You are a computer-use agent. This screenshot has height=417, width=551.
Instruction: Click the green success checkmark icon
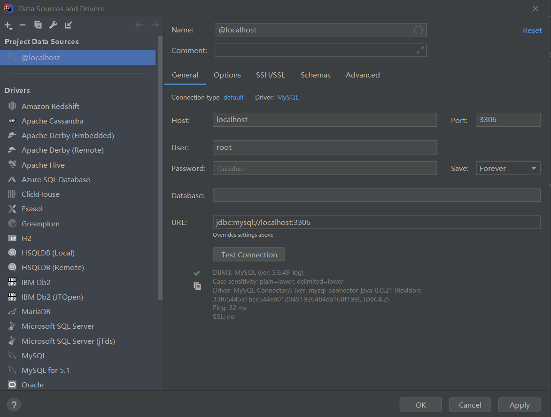[197, 273]
